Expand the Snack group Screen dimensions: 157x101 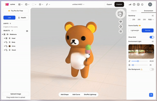[x=4, y=50]
